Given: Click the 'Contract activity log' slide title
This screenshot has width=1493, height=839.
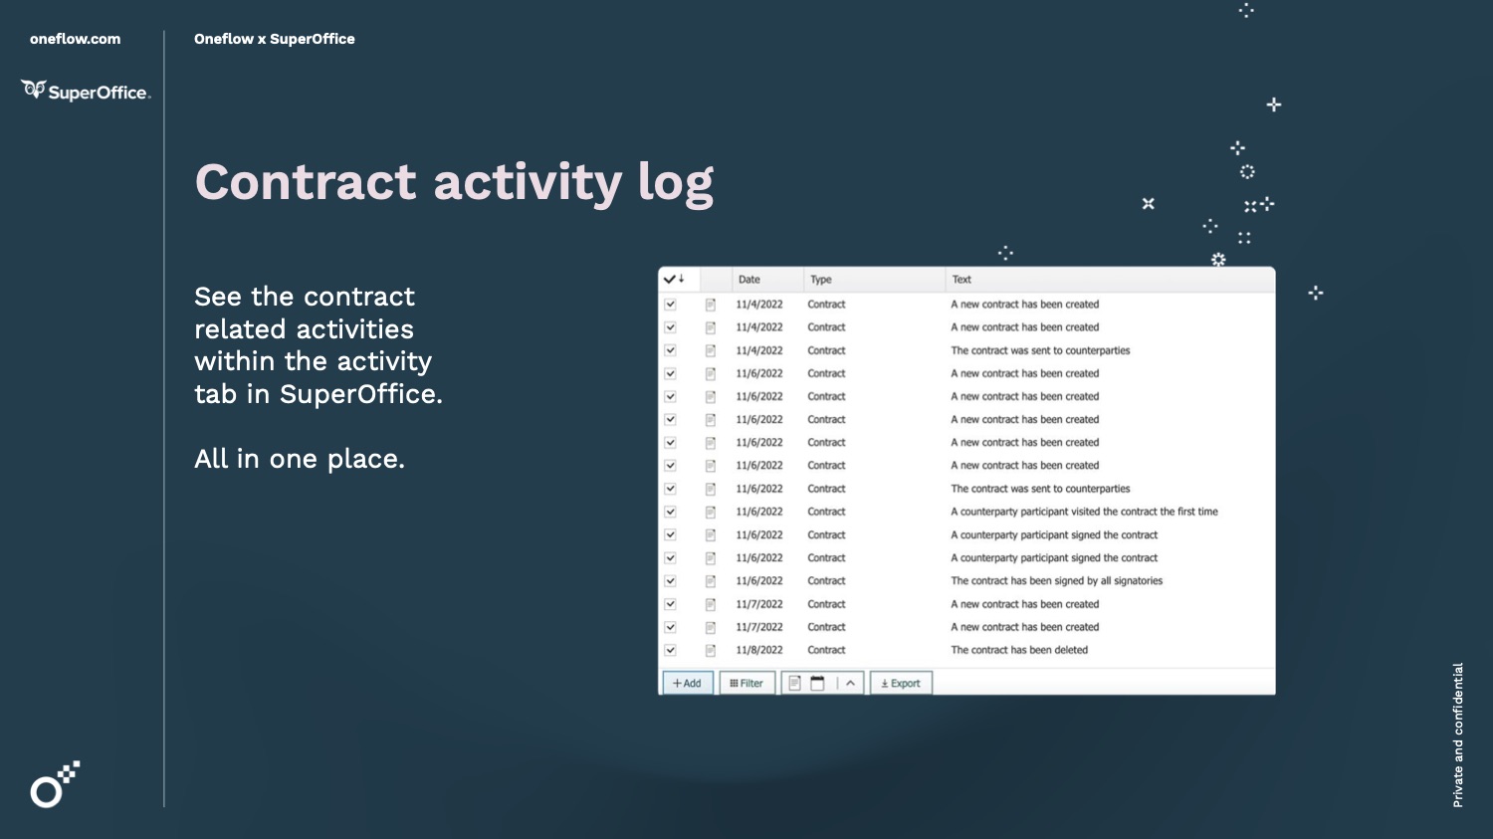Looking at the screenshot, I should pos(455,183).
